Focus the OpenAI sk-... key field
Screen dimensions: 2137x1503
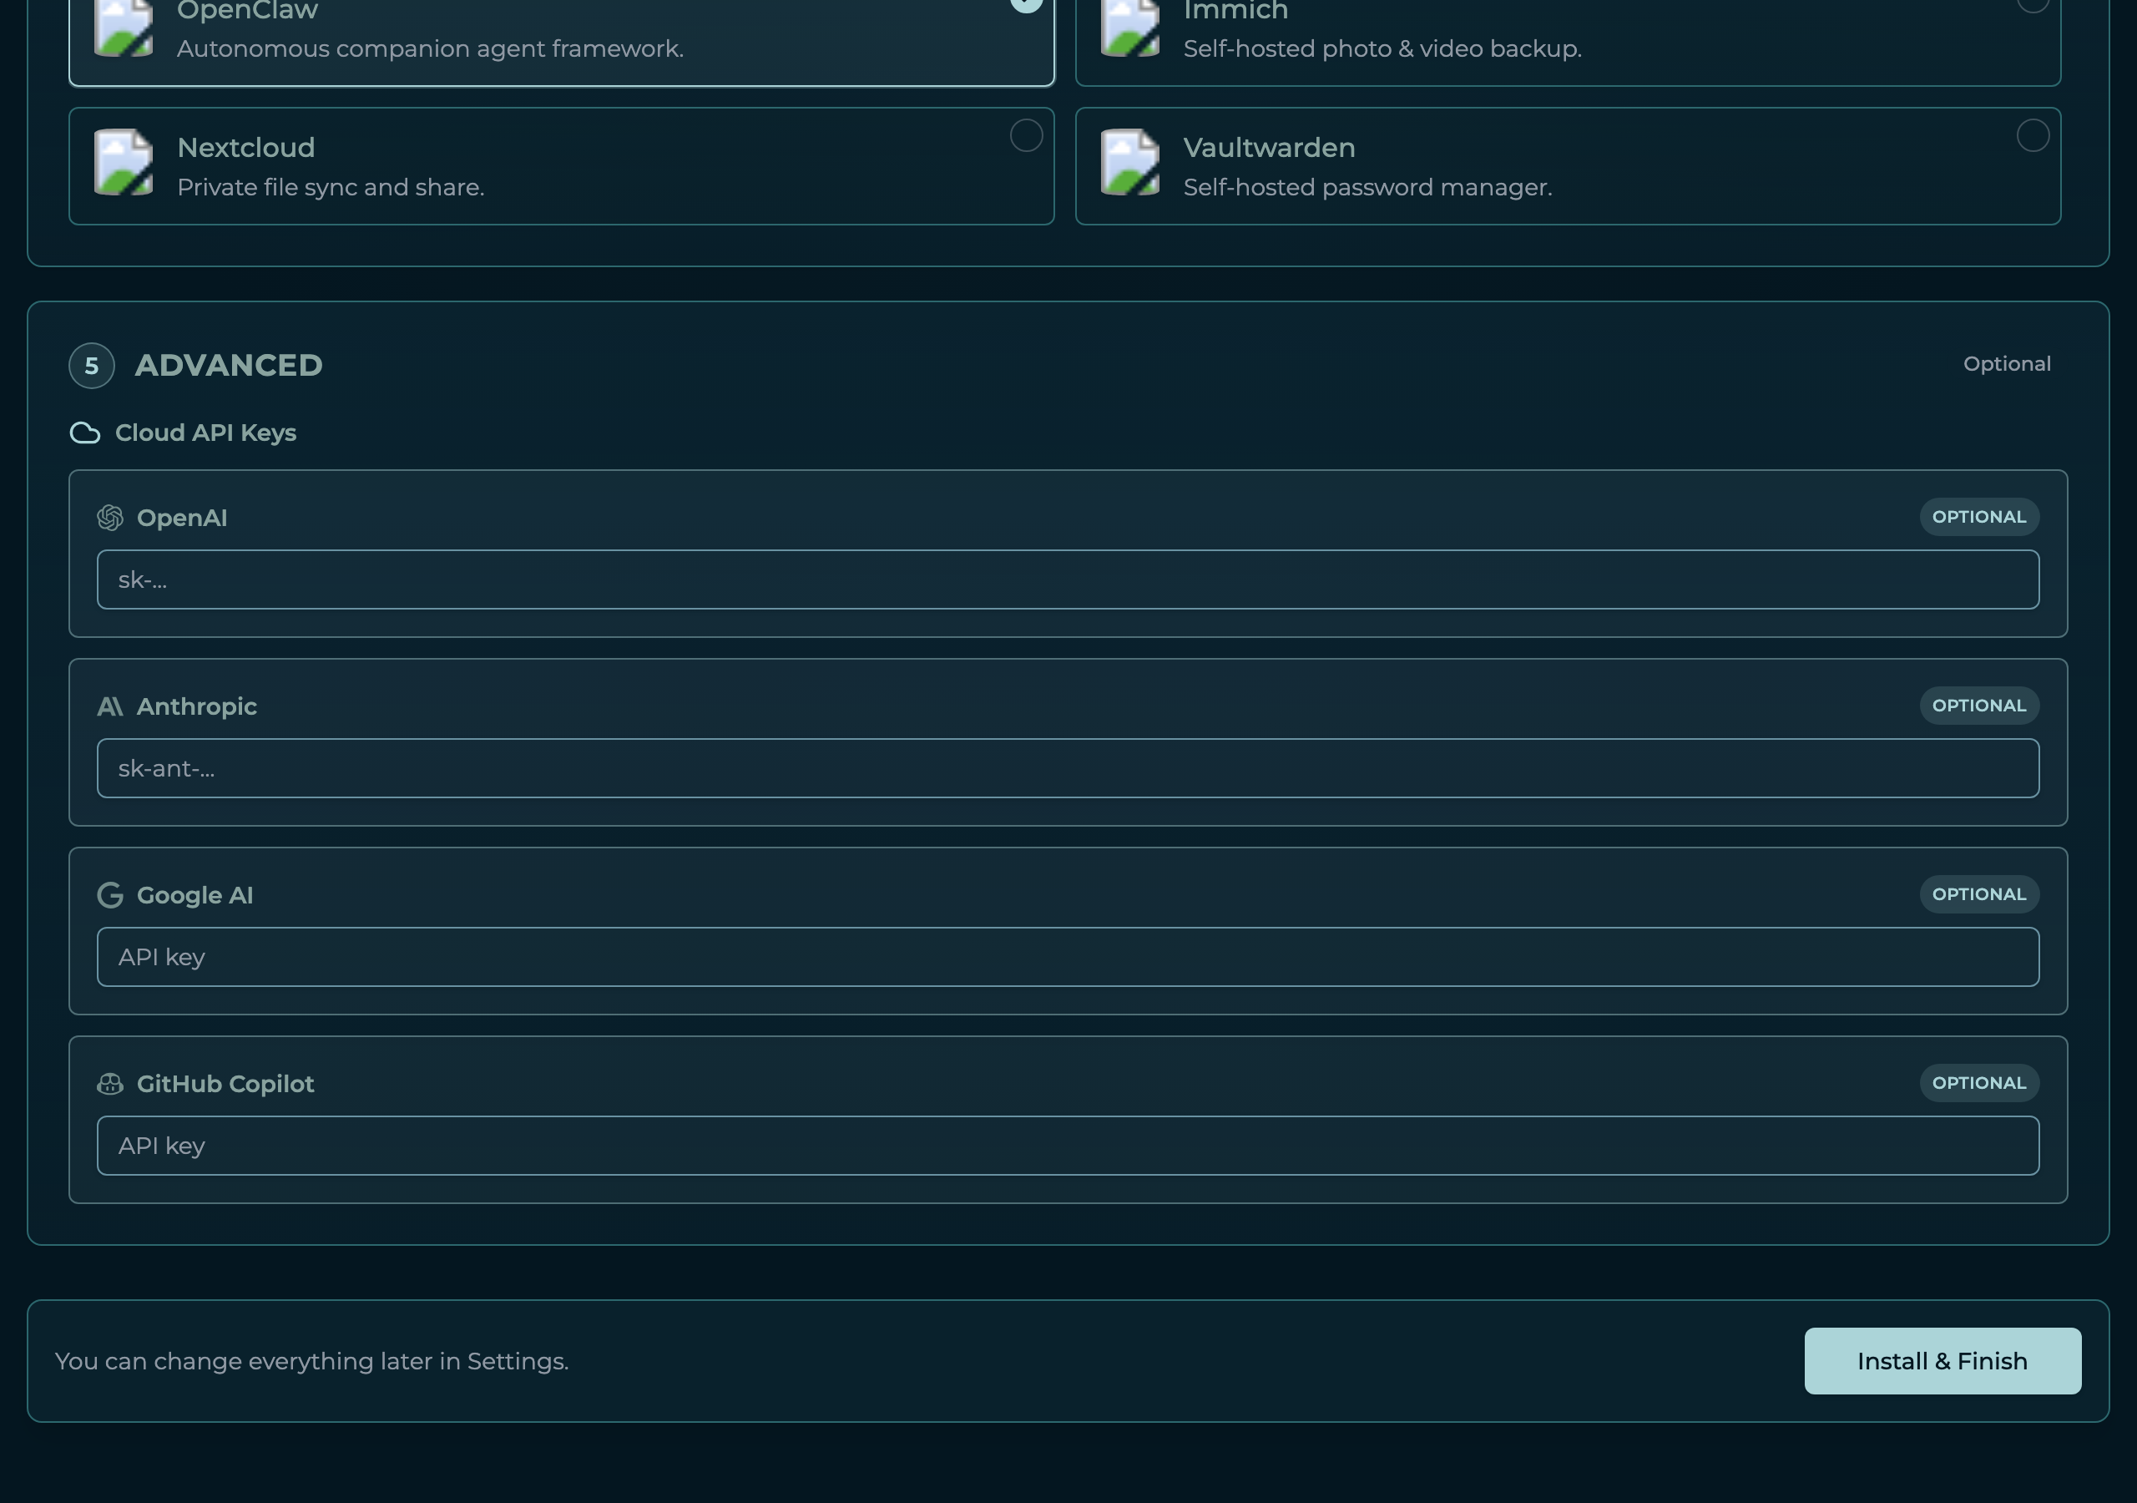pyautogui.click(x=1068, y=579)
